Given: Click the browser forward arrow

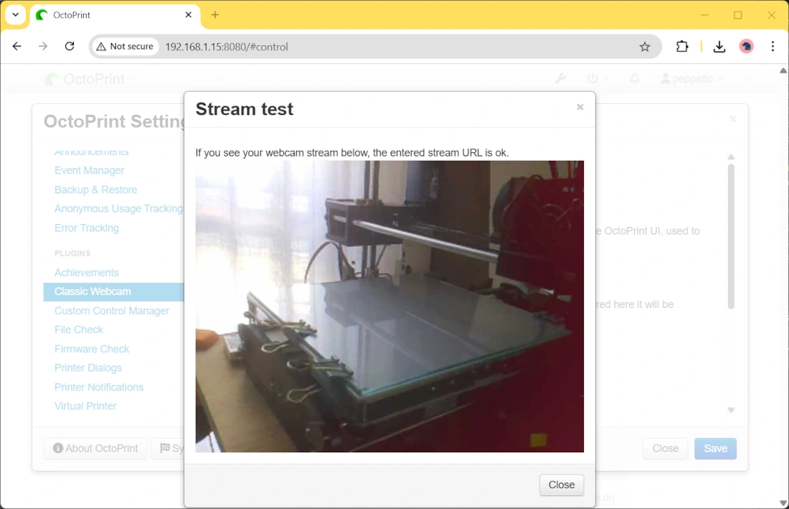Looking at the screenshot, I should click(43, 47).
